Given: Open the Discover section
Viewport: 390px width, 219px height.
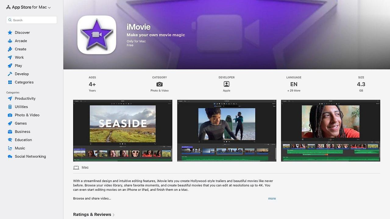Looking at the screenshot, I should (22, 33).
